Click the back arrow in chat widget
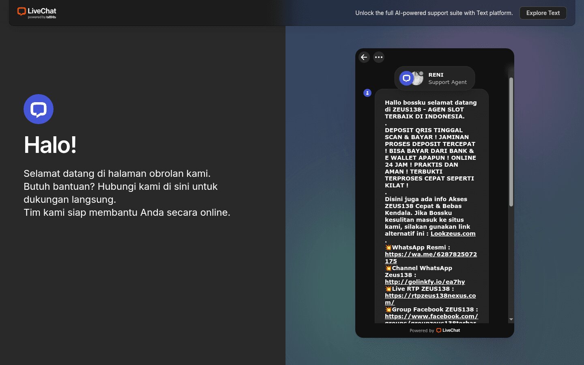 coord(364,57)
